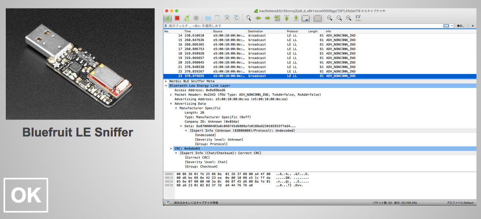Image resolution: width=481 pixels, height=219 pixels.
Task: Collapse the Manufacturer Specific node
Action: pos(176,108)
